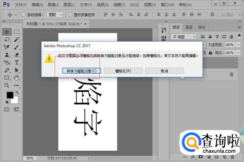The image size is (244, 162).
Task: Click the 取消 button in dialog
Action: 165,71
